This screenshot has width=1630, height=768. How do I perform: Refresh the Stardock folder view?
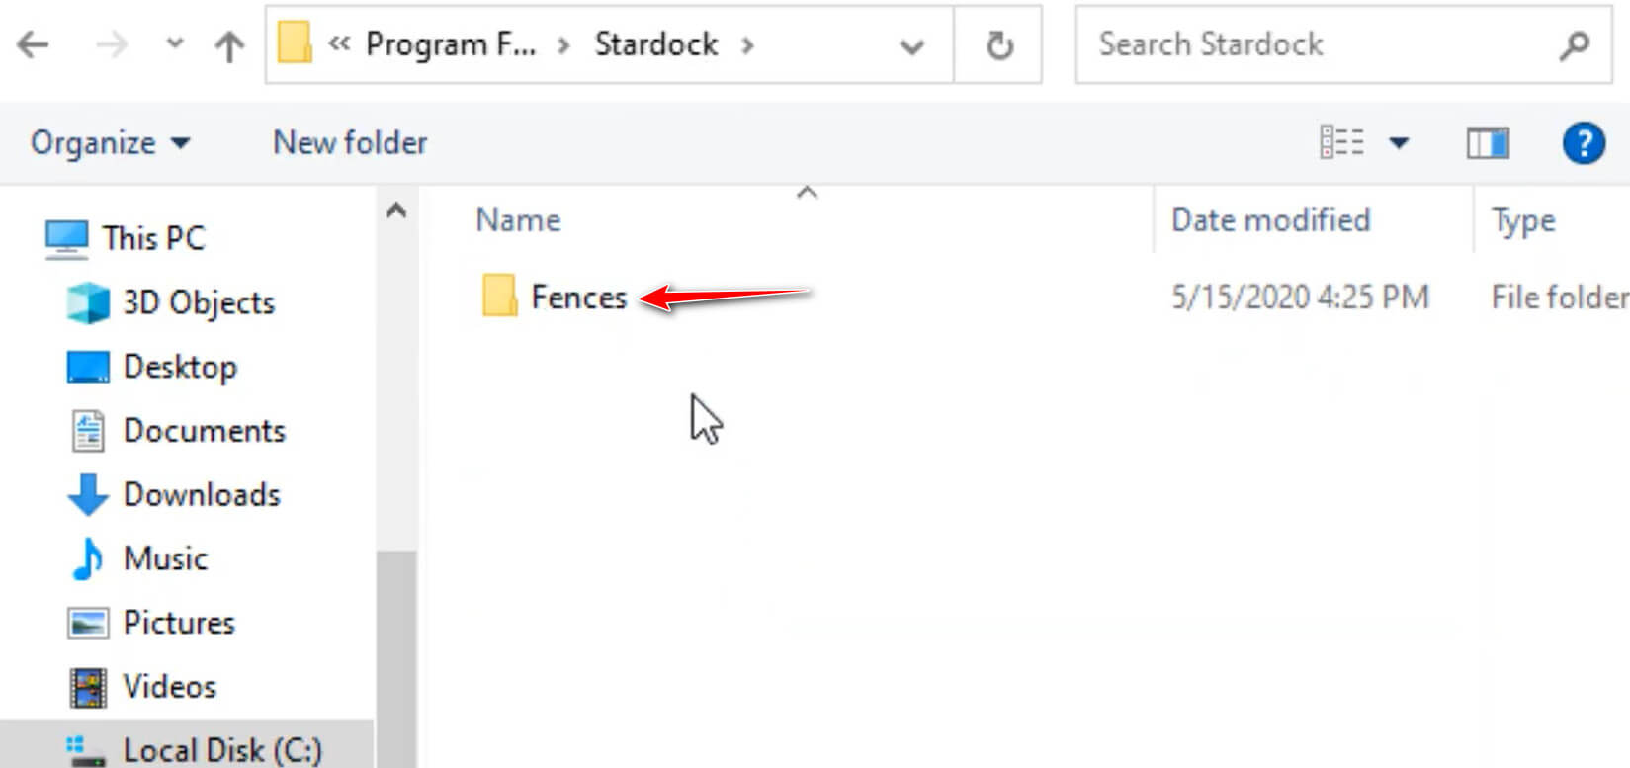coord(999,45)
